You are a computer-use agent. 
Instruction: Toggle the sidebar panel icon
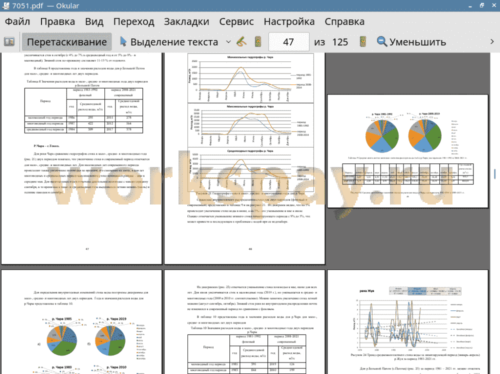[9, 42]
